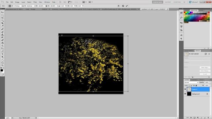The image size is (212, 119).
Task: Switch to the Channels tab
Action: [x=194, y=80]
